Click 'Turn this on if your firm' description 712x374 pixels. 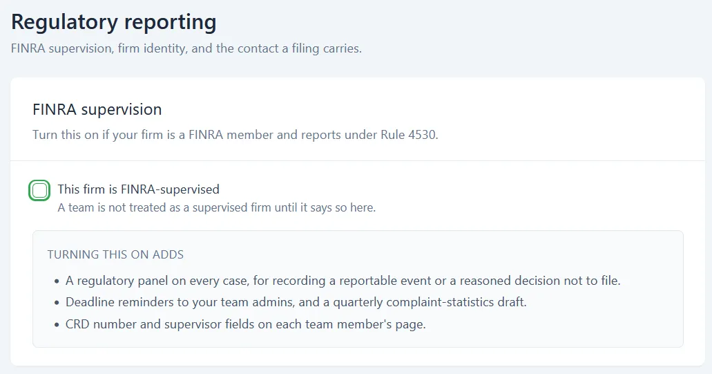point(235,135)
